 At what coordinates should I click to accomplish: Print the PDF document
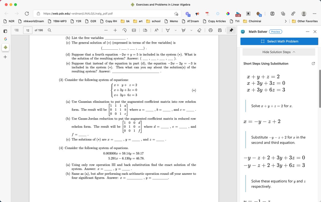tap(211, 30)
